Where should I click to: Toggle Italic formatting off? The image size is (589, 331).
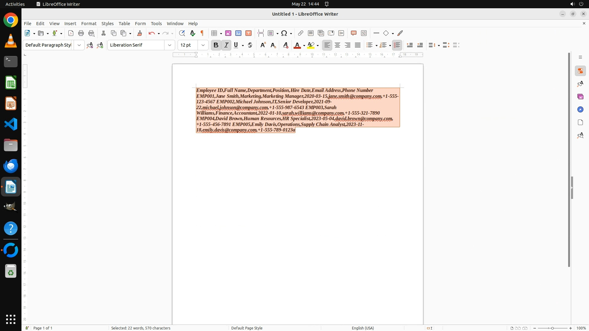click(x=226, y=45)
